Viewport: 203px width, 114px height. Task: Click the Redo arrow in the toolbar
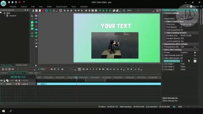tap(54, 10)
